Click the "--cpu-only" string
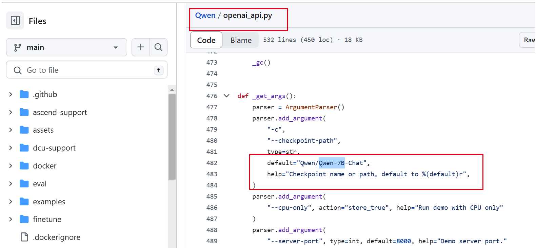This screenshot has width=536, height=248. coord(289,207)
